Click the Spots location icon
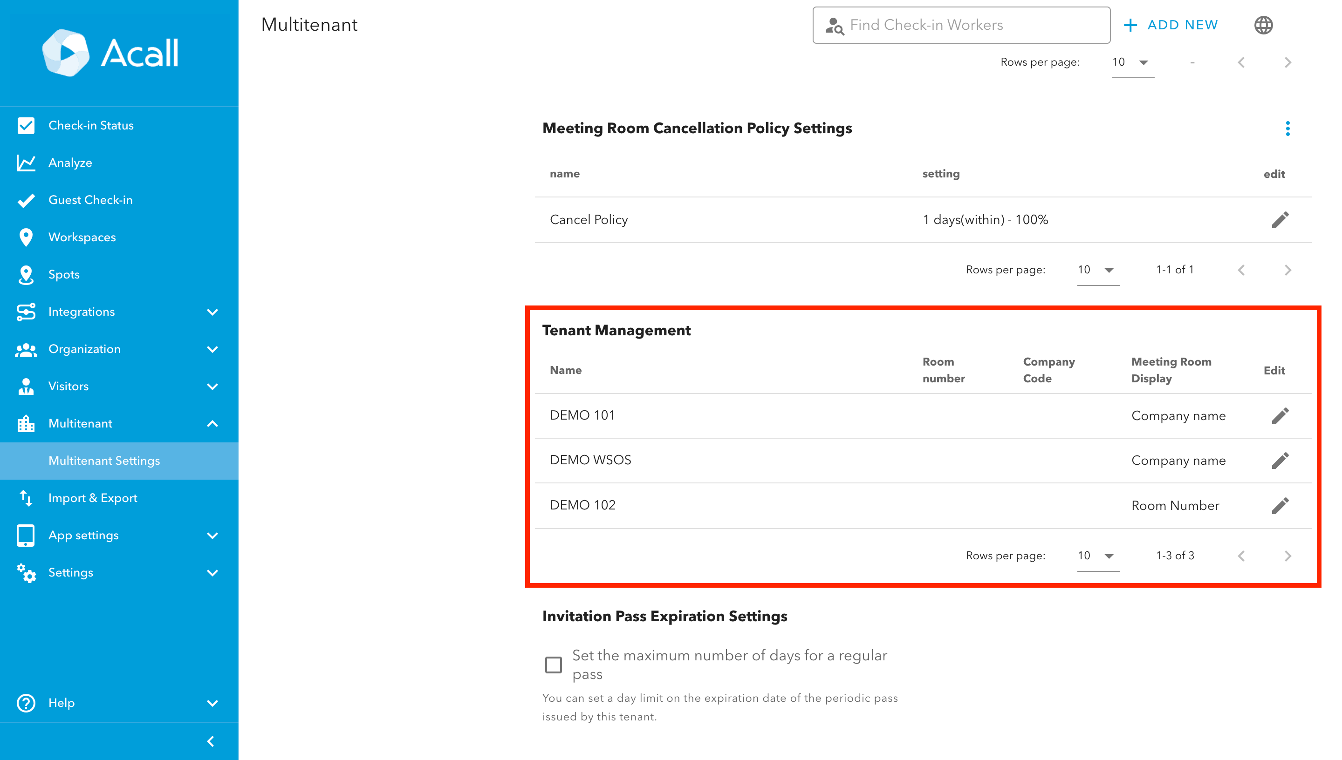 (26, 275)
